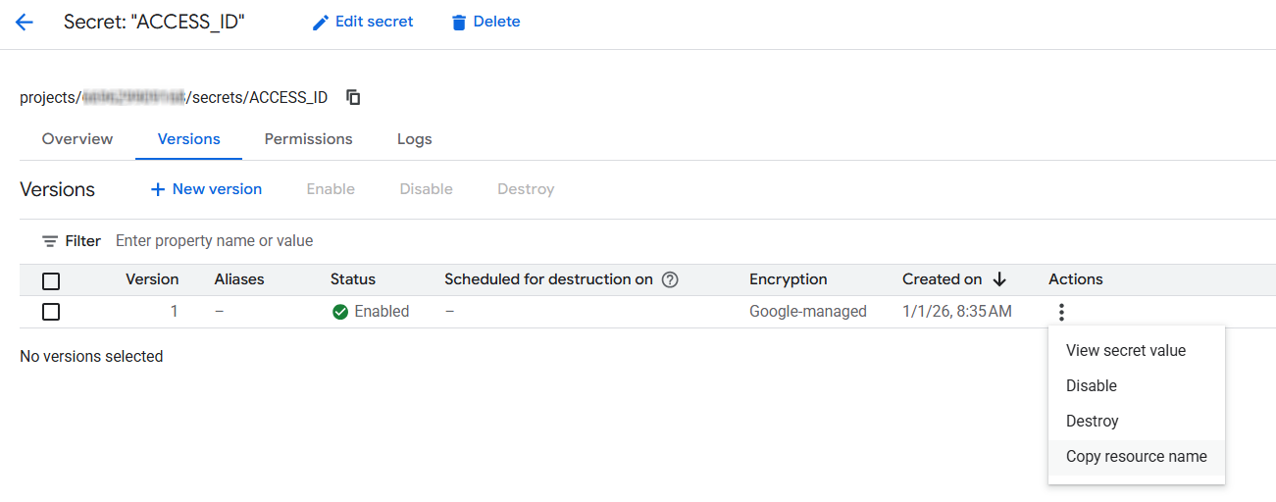
Task: Copy the secret resource path icon
Action: [353, 97]
